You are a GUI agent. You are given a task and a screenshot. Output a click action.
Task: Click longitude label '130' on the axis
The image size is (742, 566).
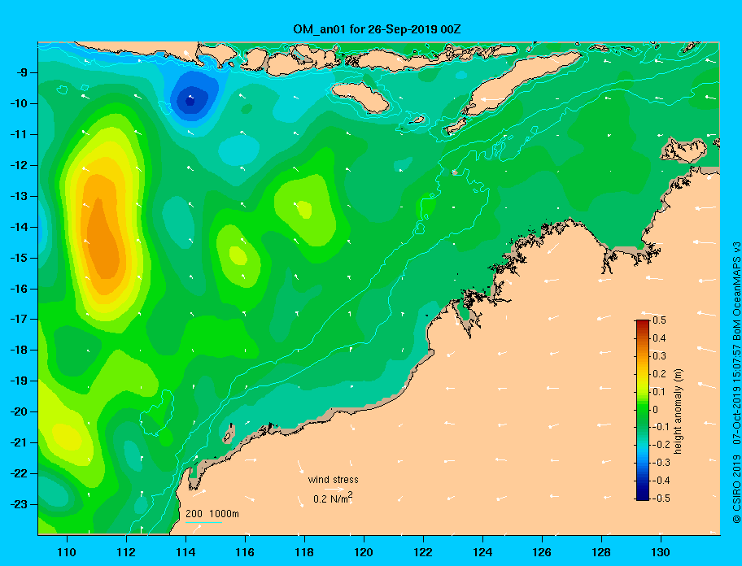(x=661, y=552)
